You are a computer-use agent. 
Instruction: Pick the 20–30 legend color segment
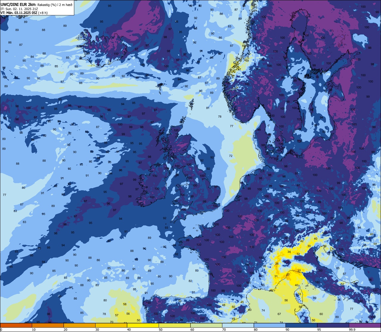click(x=79, y=325)
